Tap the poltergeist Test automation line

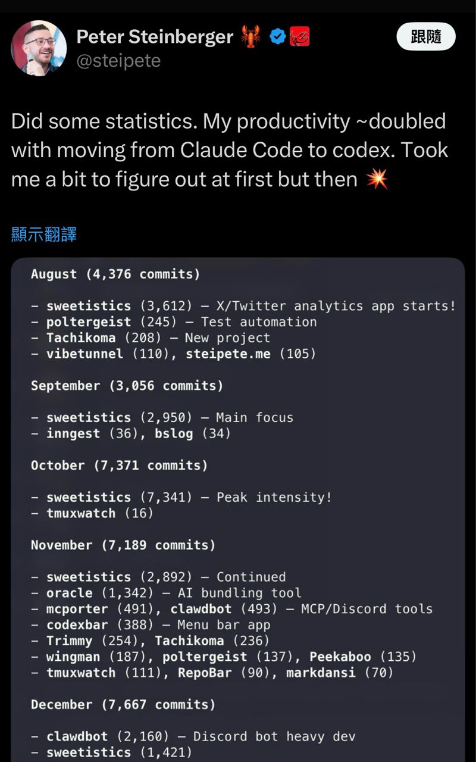point(181,321)
